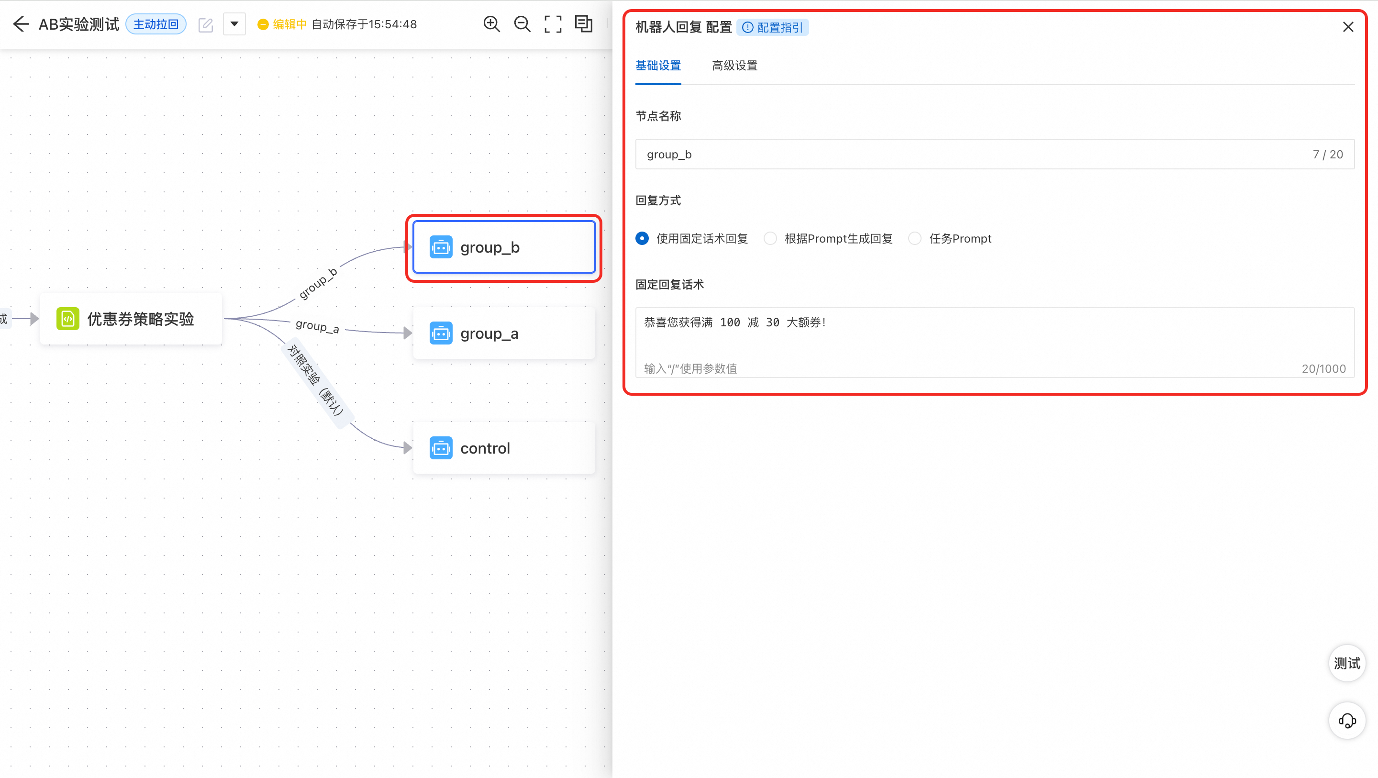The height and width of the screenshot is (778, 1378).
Task: Click the 自动保存于15:54:48 text
Action: coord(364,24)
